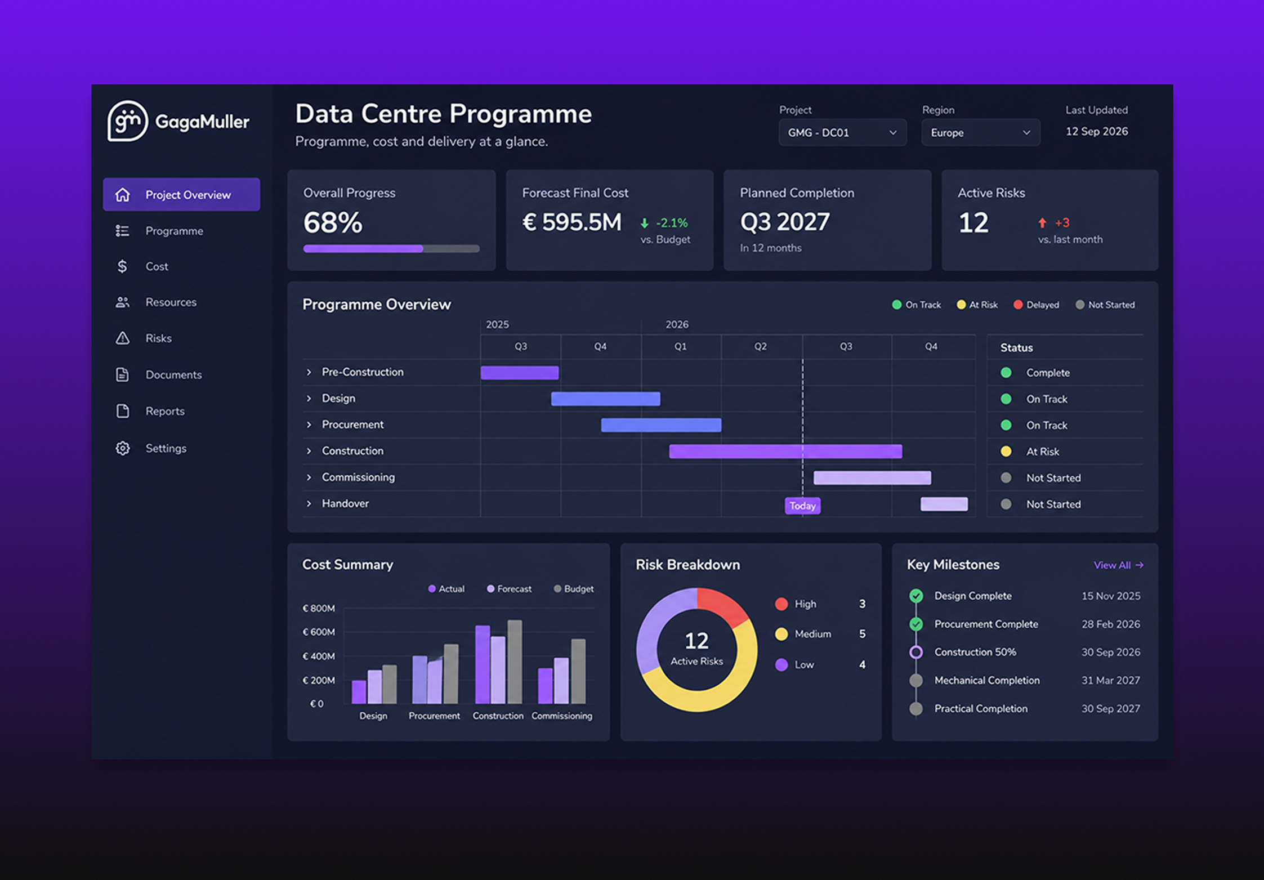Go to the Programme sidebar item
The height and width of the screenshot is (880, 1264).
181,231
